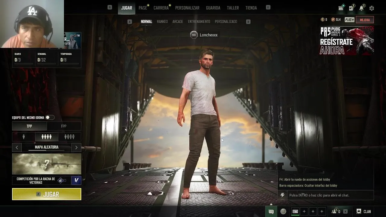Open the chat bubble icon in bottom bar
Image resolution: width=386 pixels, height=217 pixels.
click(271, 212)
